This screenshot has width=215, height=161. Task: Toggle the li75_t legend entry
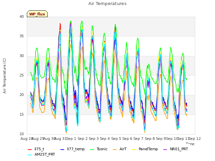click(36, 149)
